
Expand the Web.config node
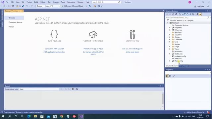(169, 61)
